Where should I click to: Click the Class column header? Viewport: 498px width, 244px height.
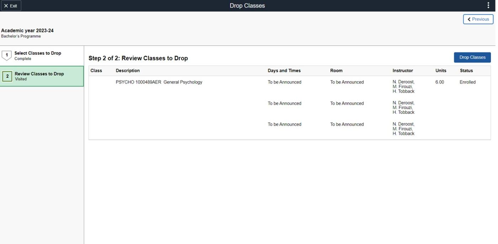[96, 71]
